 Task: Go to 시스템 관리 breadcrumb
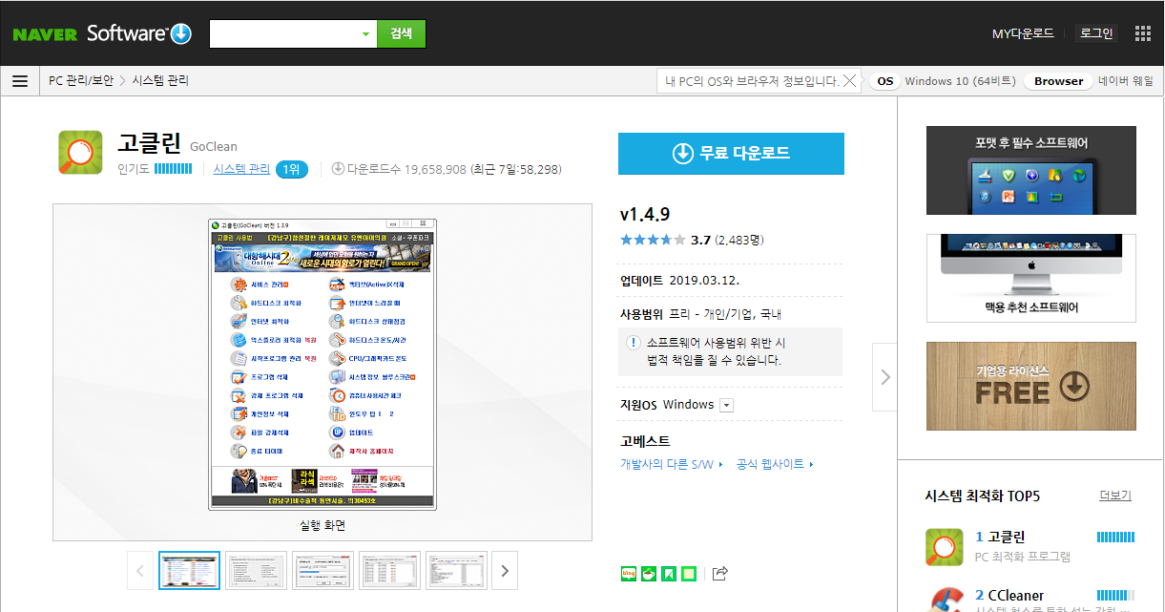(x=160, y=81)
